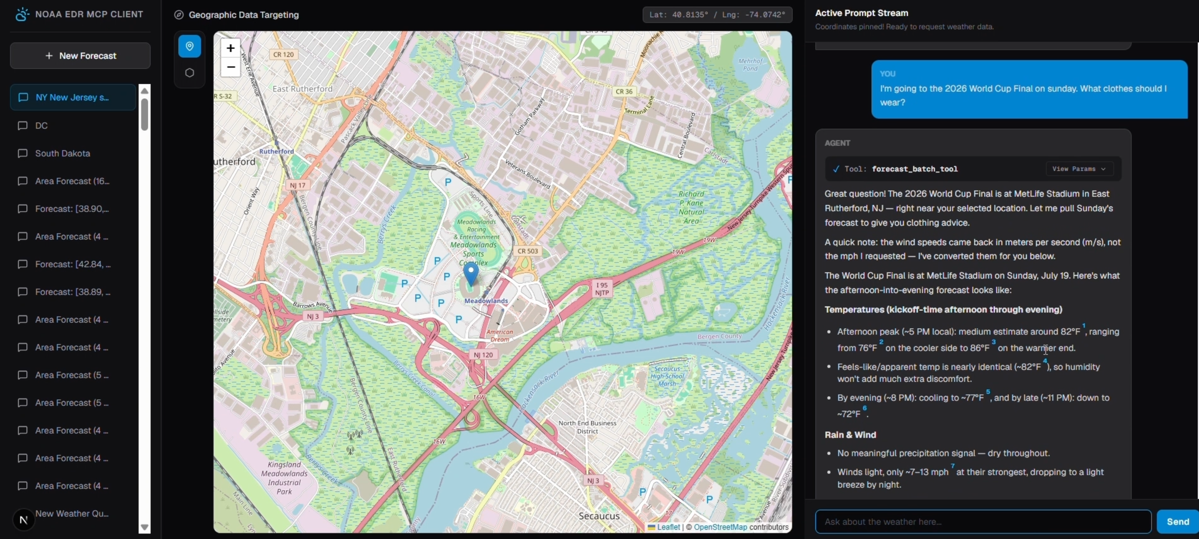The image size is (1199, 539).
Task: Click the Rain & Wind heading
Action: tap(850, 435)
